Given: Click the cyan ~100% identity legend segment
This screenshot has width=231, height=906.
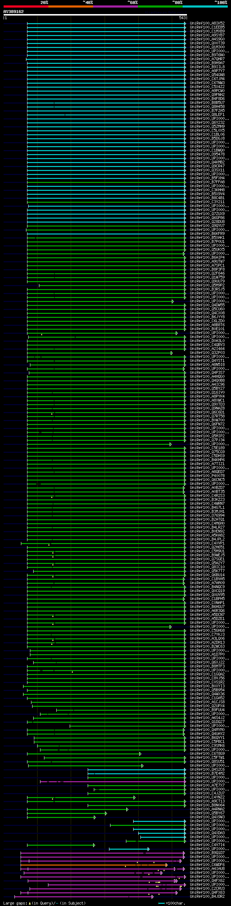Looking at the screenshot, I should click(205, 6).
